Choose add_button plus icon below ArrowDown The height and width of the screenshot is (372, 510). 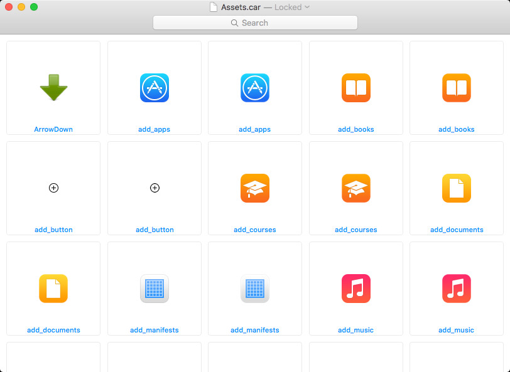(x=53, y=188)
